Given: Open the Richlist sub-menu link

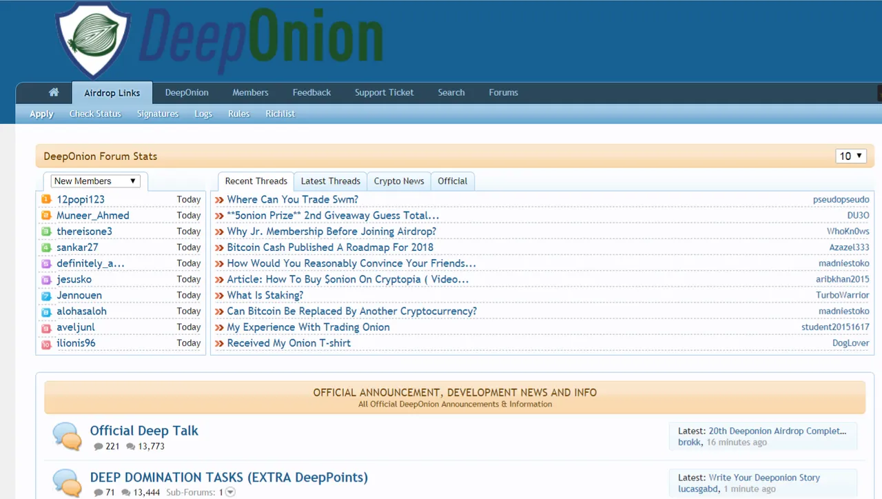Looking at the screenshot, I should 280,114.
